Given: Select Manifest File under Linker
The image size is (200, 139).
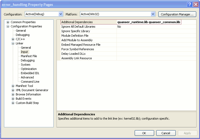Looking at the screenshot, I should pos(29,56).
